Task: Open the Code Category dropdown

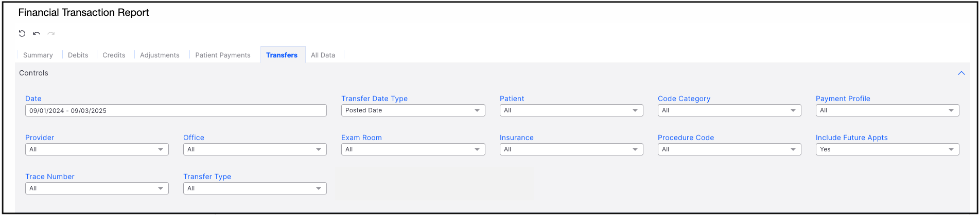Action: pyautogui.click(x=729, y=110)
